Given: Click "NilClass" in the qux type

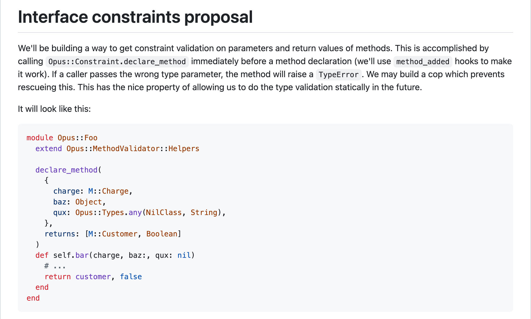Looking at the screenshot, I should click(x=164, y=213).
